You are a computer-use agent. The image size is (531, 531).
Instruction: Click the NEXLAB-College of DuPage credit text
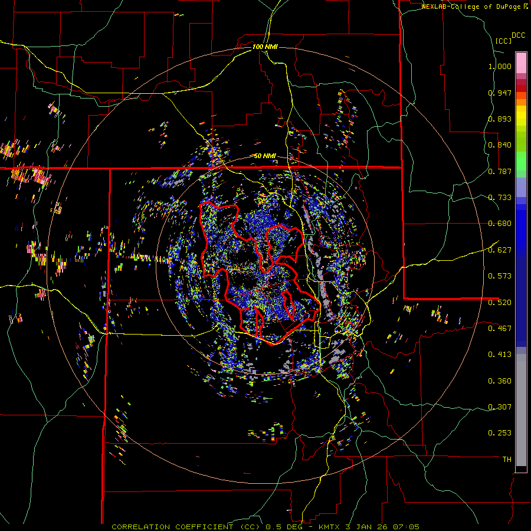pyautogui.click(x=472, y=6)
